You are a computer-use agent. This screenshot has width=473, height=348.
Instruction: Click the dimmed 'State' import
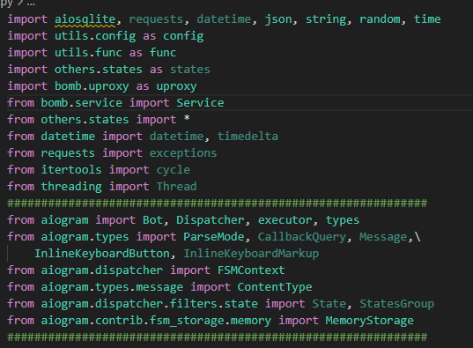click(x=329, y=304)
